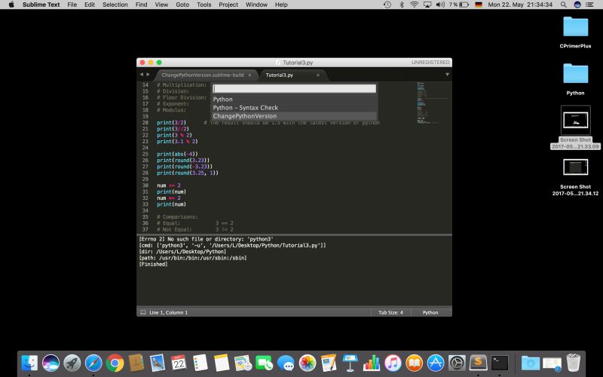Open Keynote app in the dock
Screen dimensions: 603x377
coord(350,363)
